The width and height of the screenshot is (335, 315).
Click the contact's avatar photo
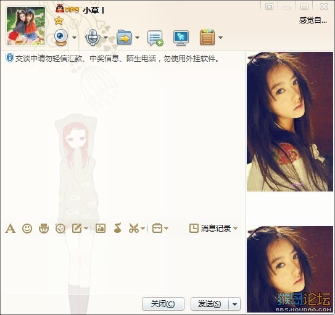coord(26,26)
